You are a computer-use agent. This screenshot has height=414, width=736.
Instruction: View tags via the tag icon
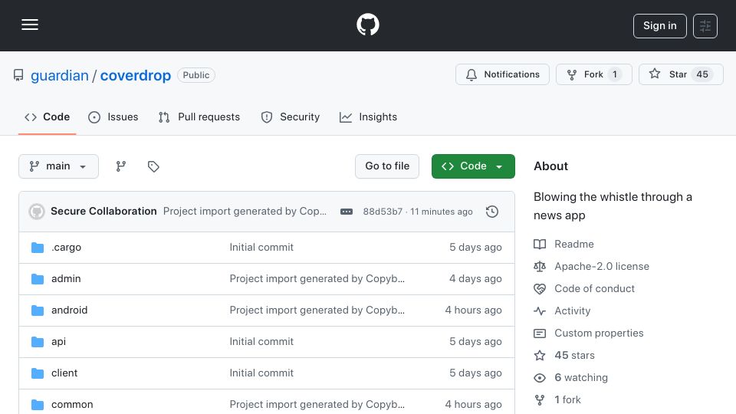[153, 166]
